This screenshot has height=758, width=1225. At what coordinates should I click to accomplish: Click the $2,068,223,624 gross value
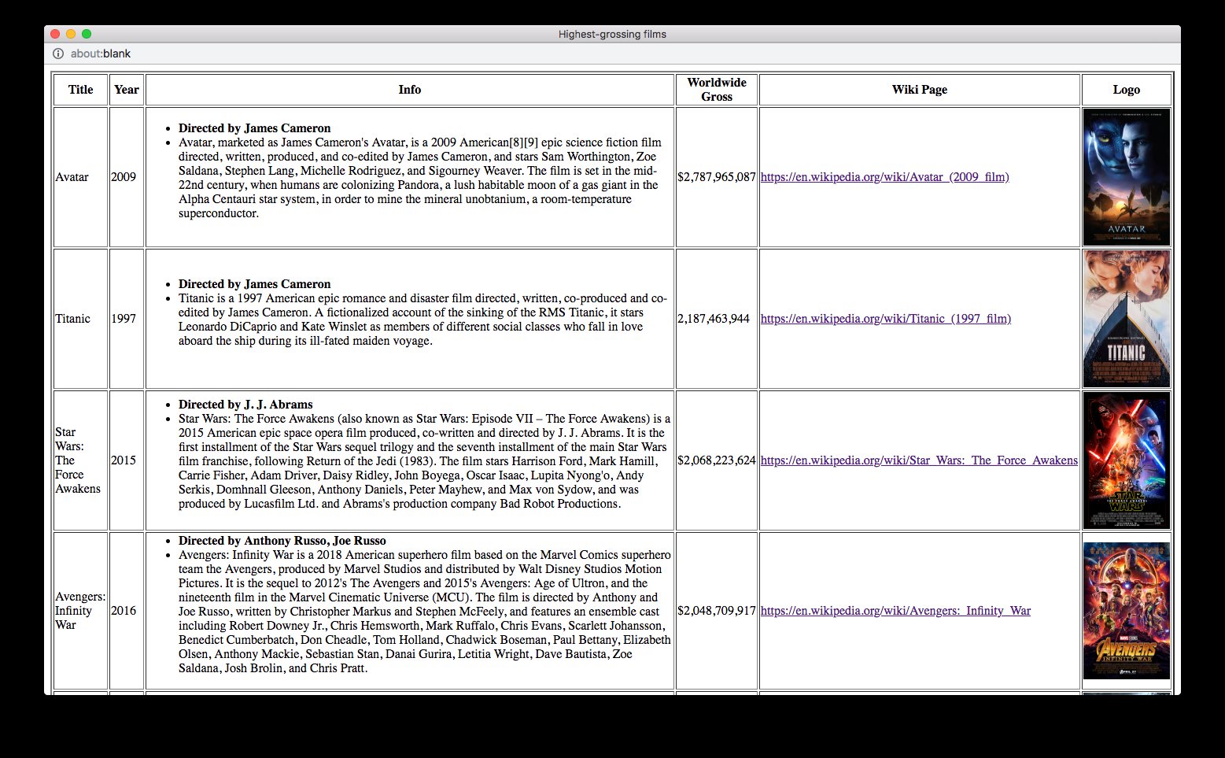tap(717, 460)
